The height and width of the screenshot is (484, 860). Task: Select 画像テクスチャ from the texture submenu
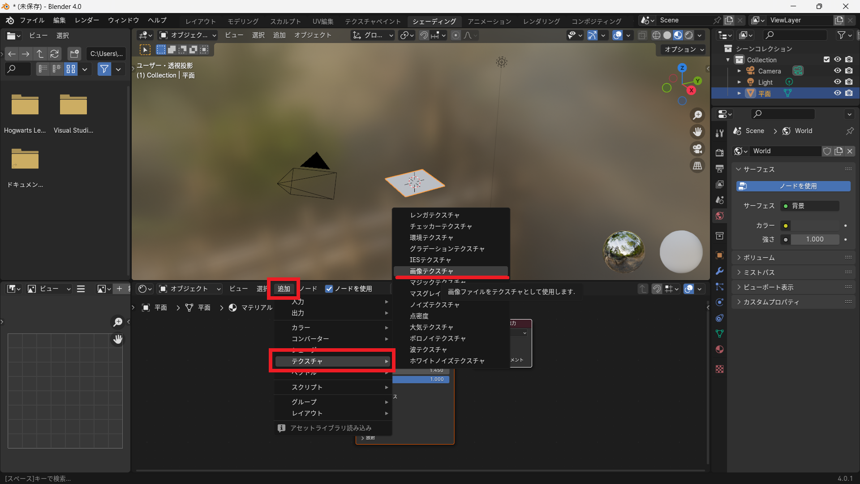[431, 271]
